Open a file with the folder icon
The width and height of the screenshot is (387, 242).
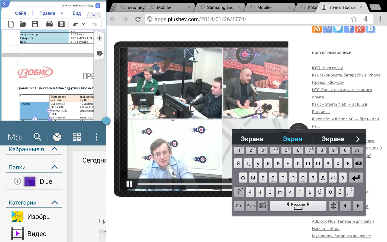click(23, 24)
